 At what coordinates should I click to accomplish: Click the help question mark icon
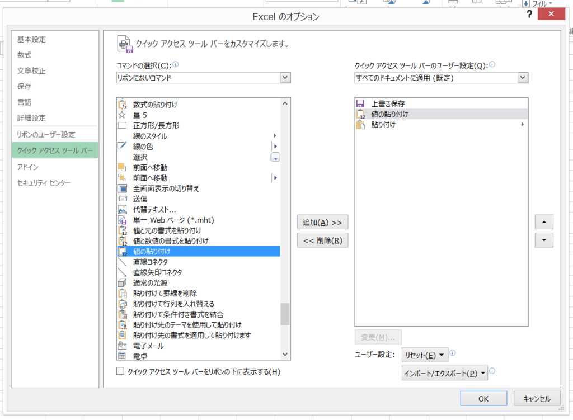529,14
